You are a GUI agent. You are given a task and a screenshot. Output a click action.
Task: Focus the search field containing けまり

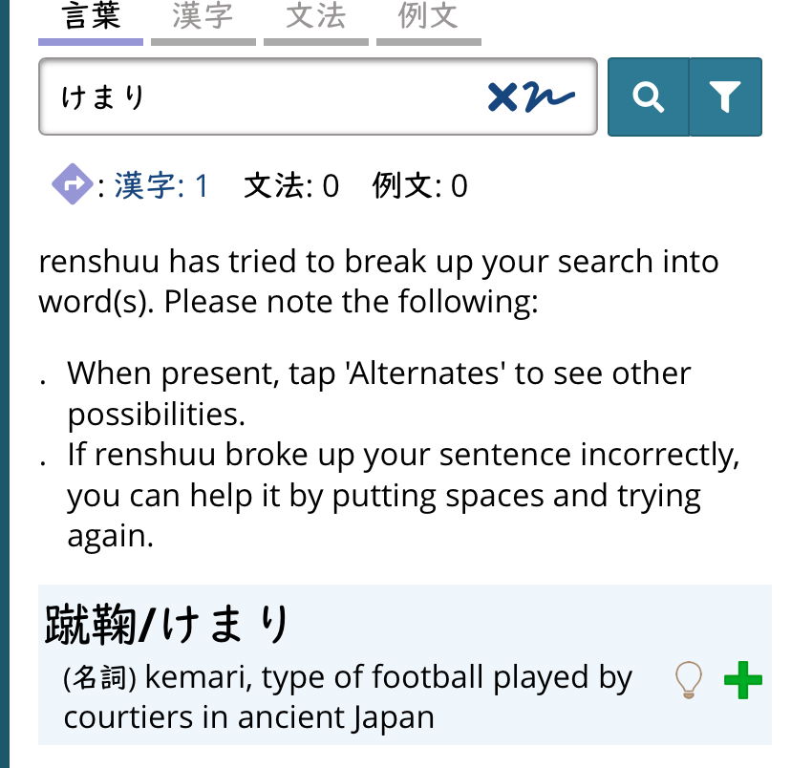tap(258, 96)
